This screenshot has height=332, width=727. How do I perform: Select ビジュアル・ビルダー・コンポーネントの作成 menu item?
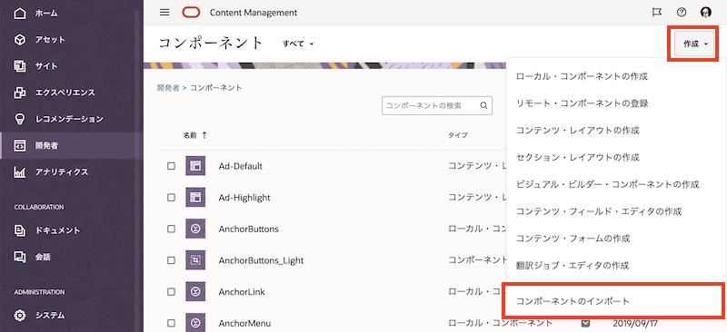(x=607, y=184)
